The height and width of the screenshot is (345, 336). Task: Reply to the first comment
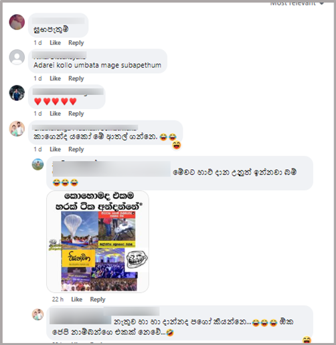tap(76, 43)
